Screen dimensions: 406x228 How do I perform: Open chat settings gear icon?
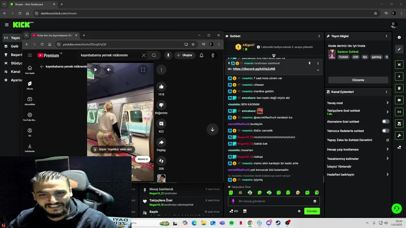(x=299, y=211)
